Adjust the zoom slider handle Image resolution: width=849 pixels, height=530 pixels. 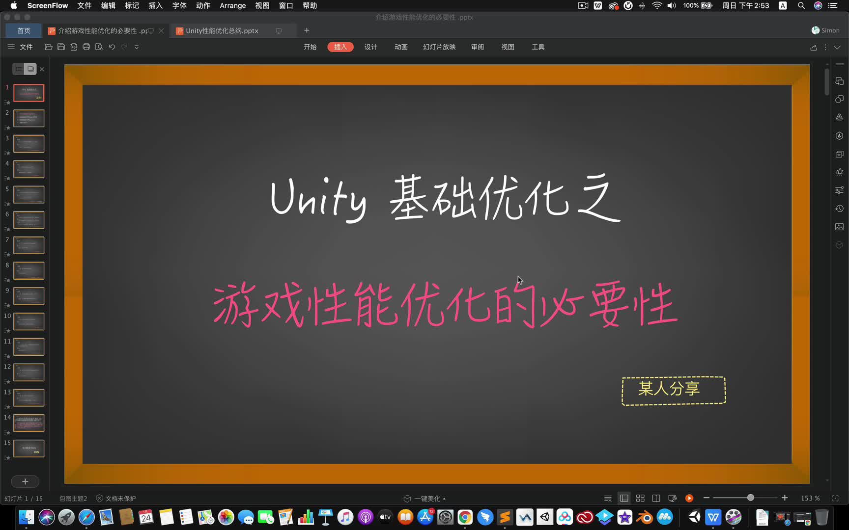click(750, 498)
